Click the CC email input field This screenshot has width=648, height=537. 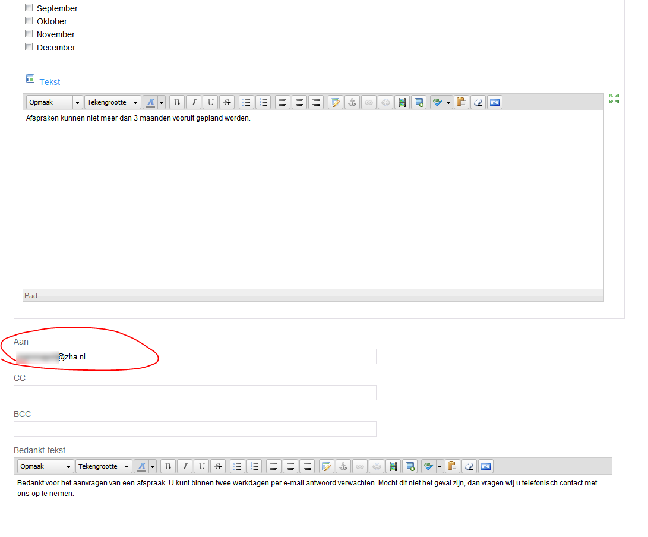pyautogui.click(x=195, y=393)
